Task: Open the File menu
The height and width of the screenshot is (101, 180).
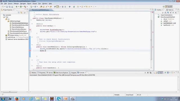Action: pyautogui.click(x=2, y=4)
